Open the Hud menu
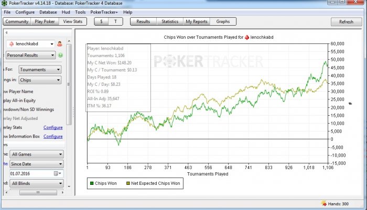Viewport: 367px width, 210px height. click(66, 12)
